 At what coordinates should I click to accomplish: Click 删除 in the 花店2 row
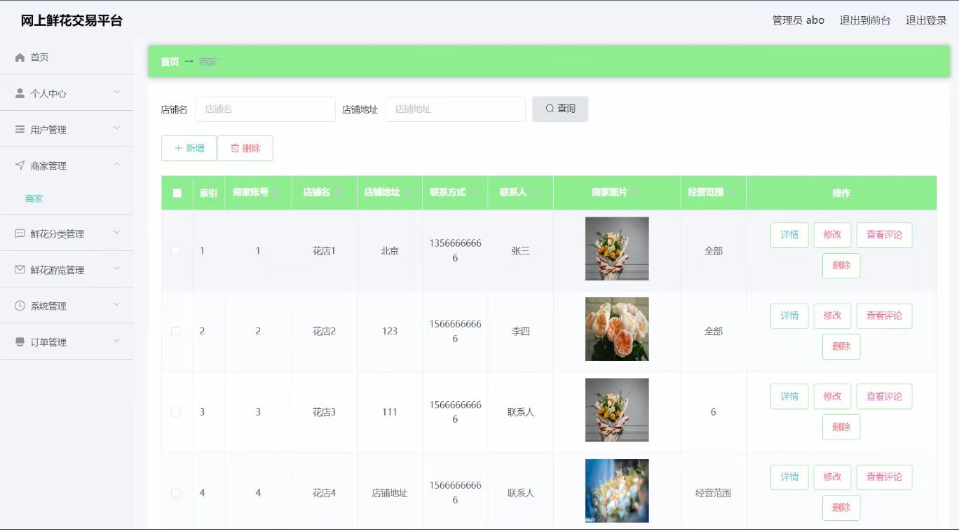[841, 346]
